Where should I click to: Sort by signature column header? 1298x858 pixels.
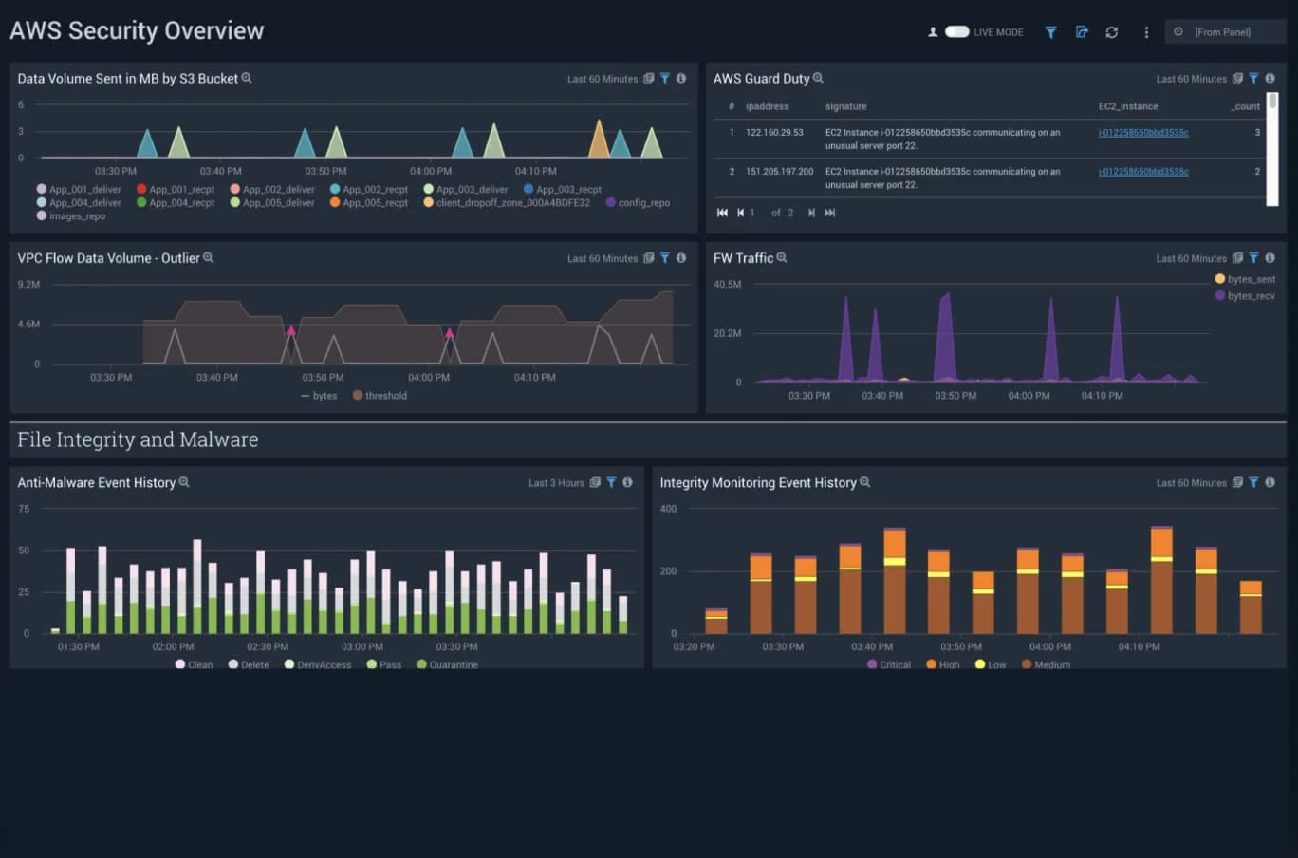845,106
